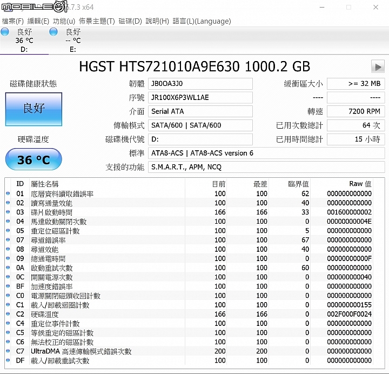Open the 說明(H) menu

157,21
